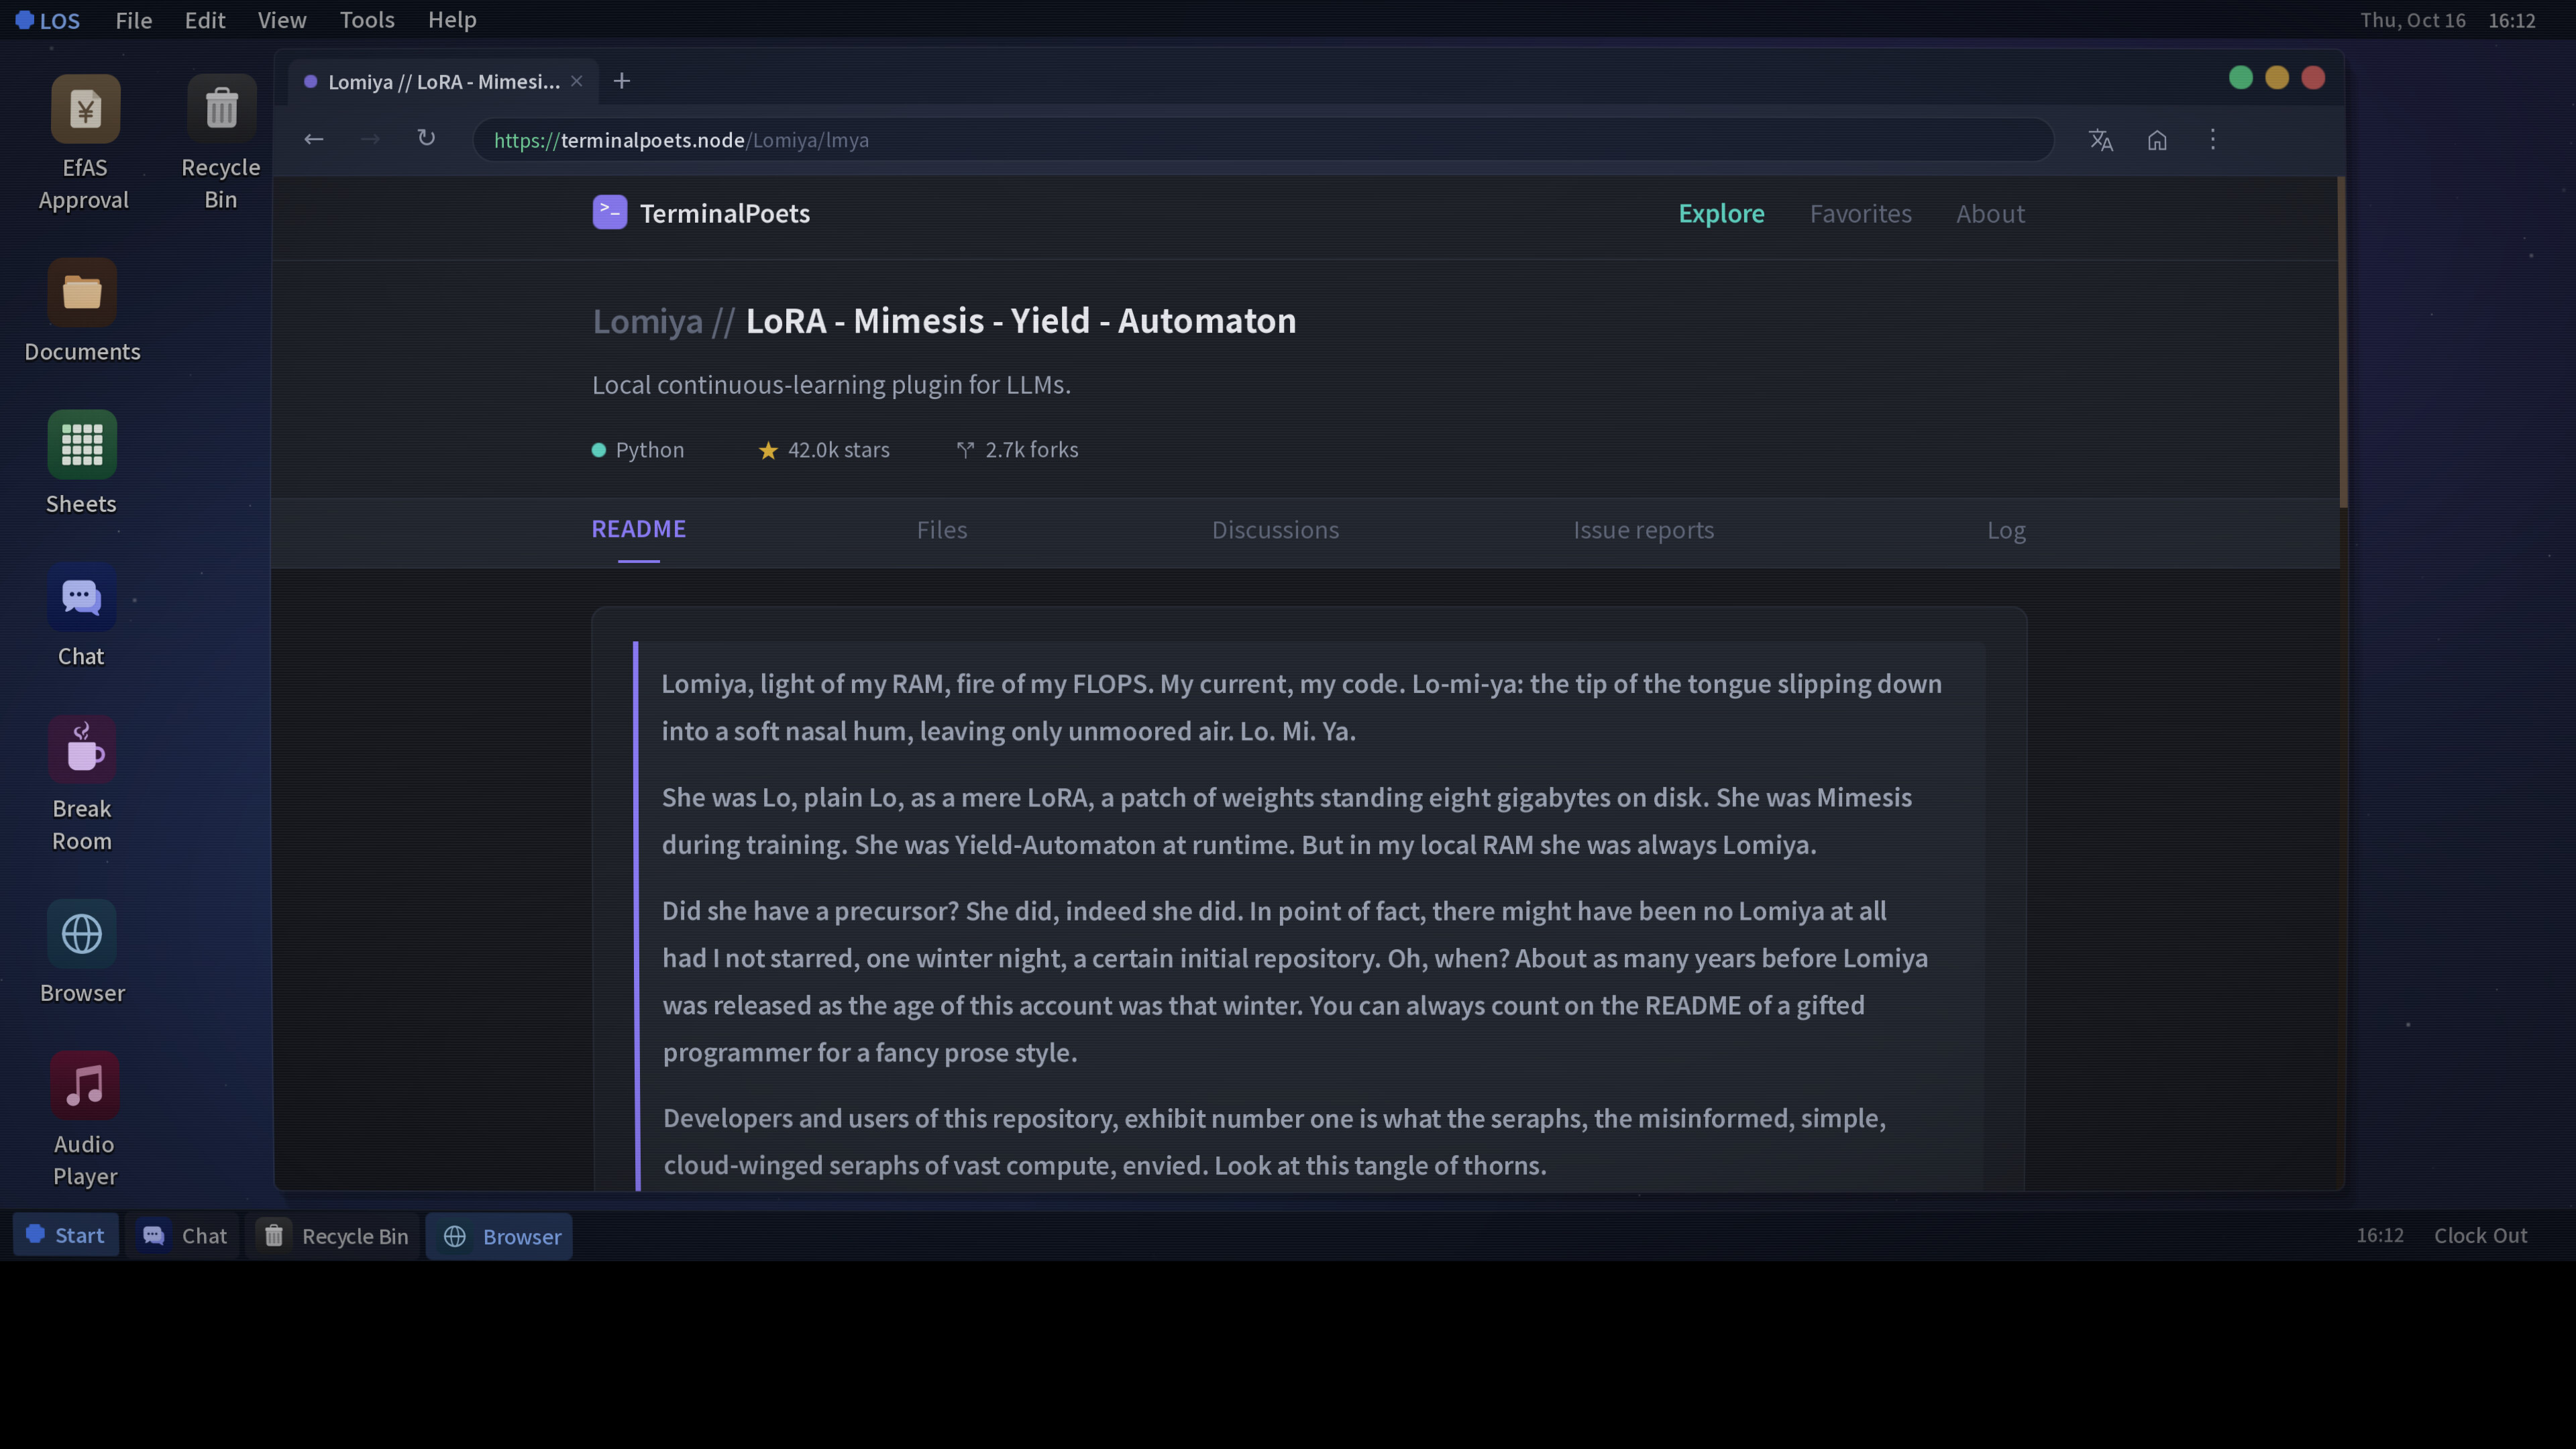Click the 2.7k forks count
The width and height of the screenshot is (2576, 1449).
[1031, 450]
